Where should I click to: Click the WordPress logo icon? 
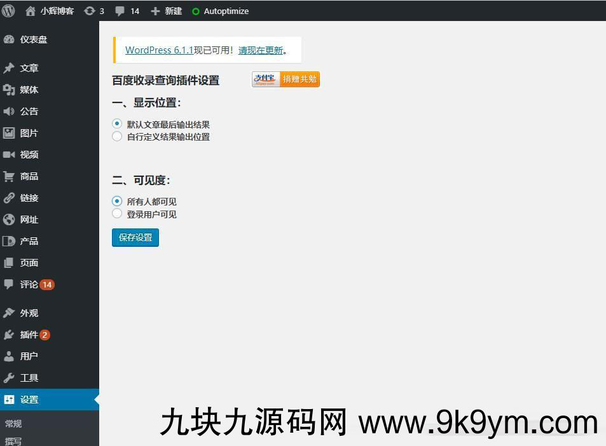pos(8,11)
